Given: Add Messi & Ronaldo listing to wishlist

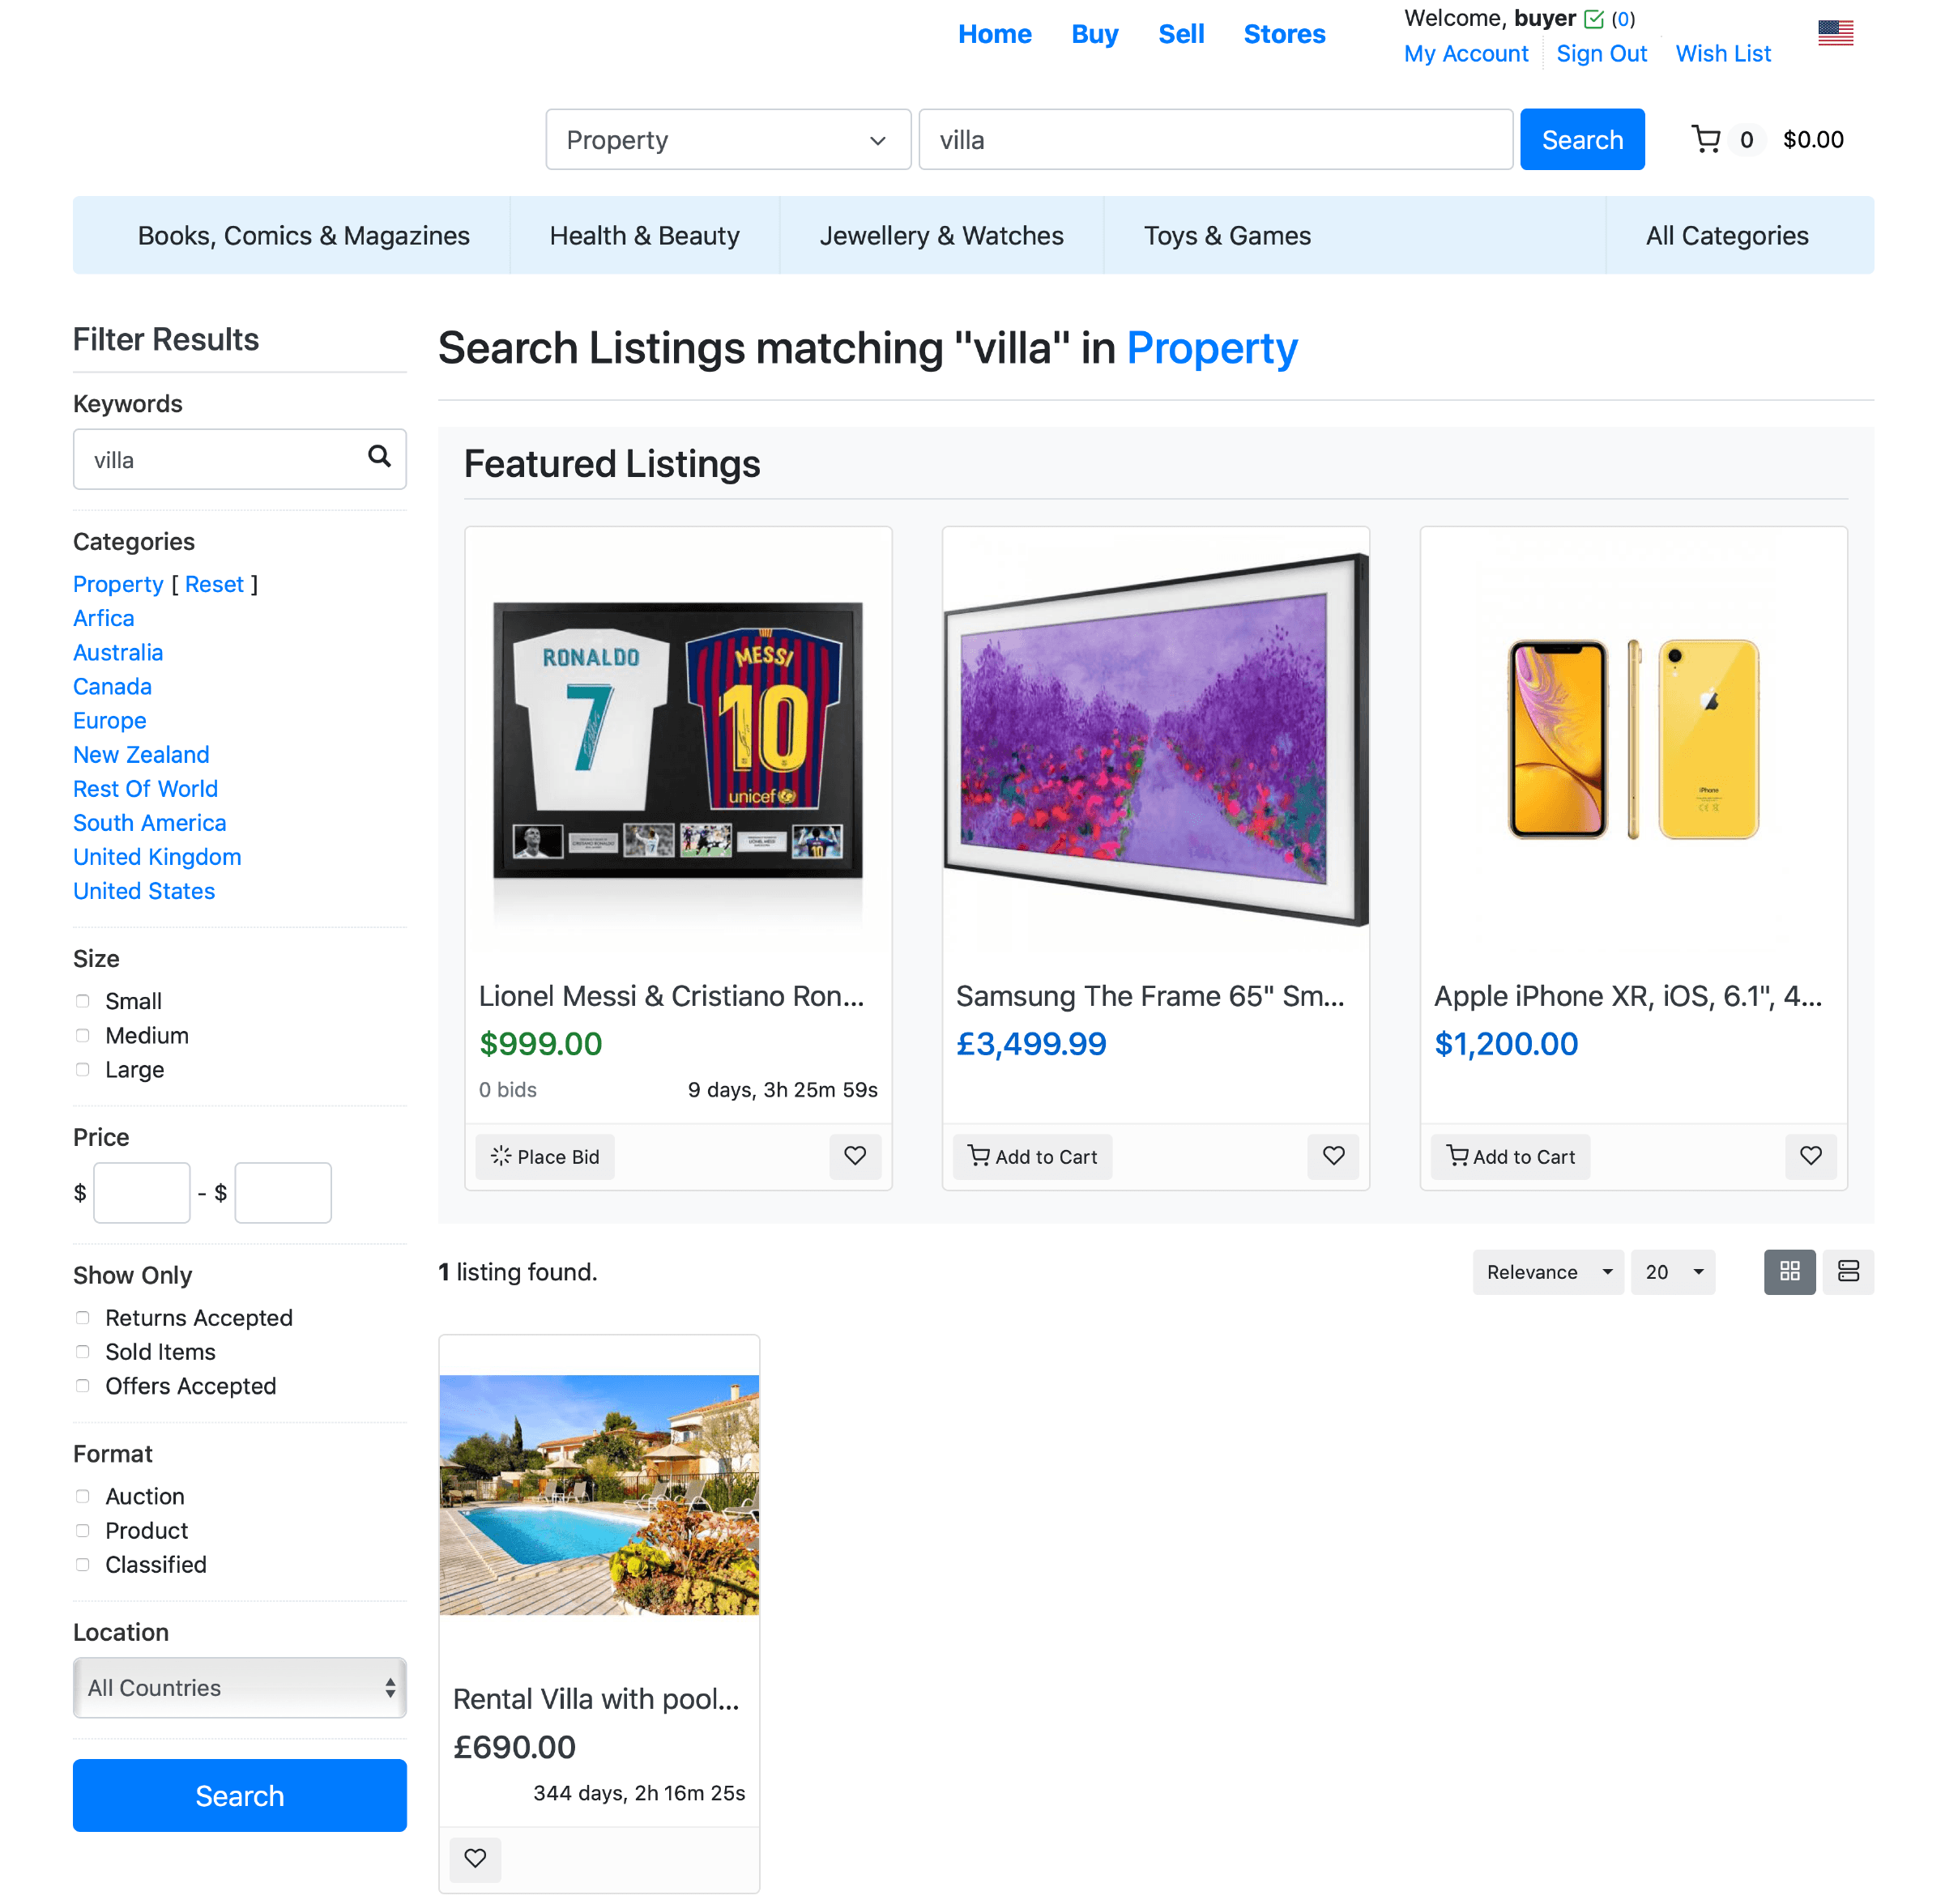Looking at the screenshot, I should tap(855, 1156).
